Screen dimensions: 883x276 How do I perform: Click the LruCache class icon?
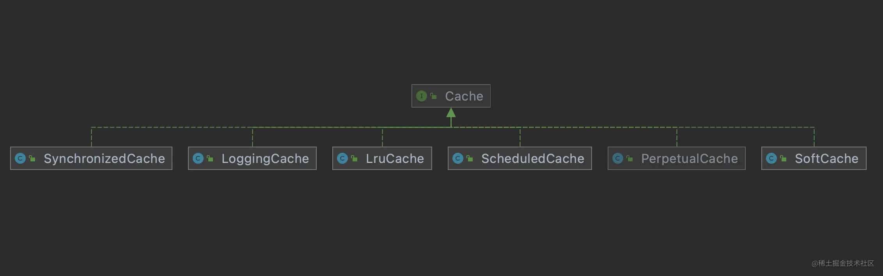click(342, 158)
